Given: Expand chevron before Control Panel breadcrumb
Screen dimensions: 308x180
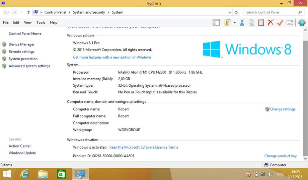Looking at the screenshot, I should coord(41,12).
